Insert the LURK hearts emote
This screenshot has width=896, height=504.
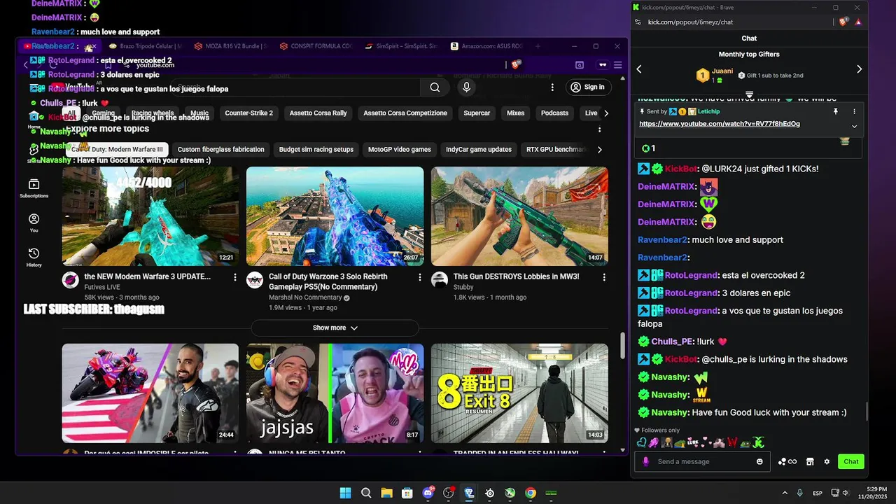(x=692, y=442)
